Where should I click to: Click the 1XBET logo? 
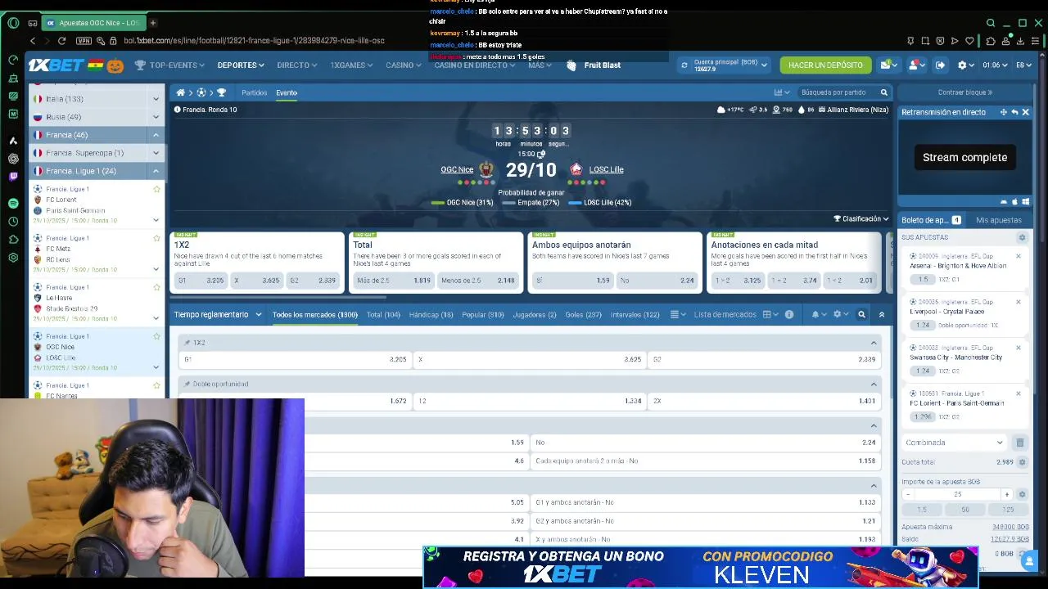coord(57,65)
